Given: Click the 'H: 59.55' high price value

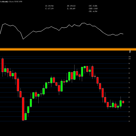Looking at the screenshot, I should [71, 6].
